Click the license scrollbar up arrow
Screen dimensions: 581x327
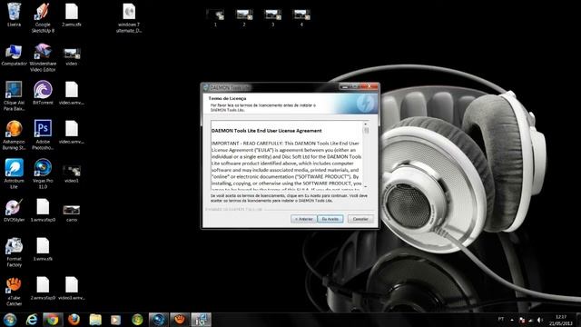(x=366, y=124)
